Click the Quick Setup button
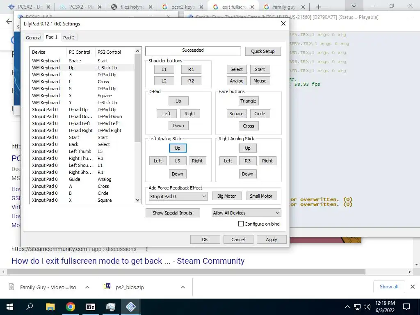This screenshot has height=315, width=420. (263, 51)
